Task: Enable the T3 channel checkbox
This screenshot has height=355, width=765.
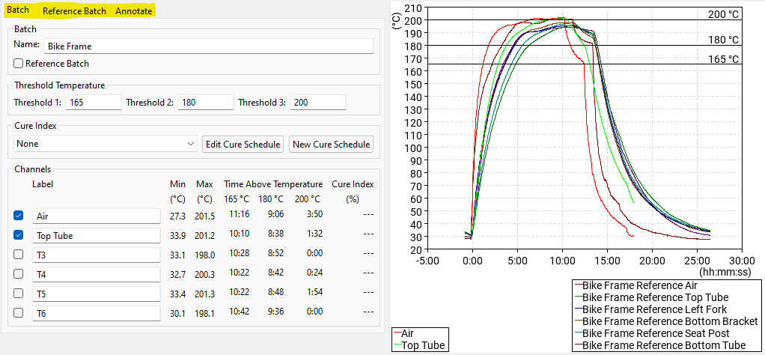Action: pos(19,255)
